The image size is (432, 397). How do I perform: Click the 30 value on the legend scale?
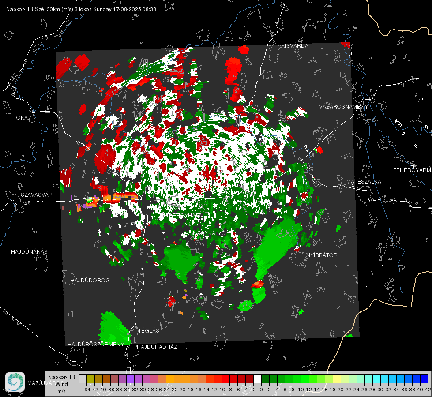380,390
